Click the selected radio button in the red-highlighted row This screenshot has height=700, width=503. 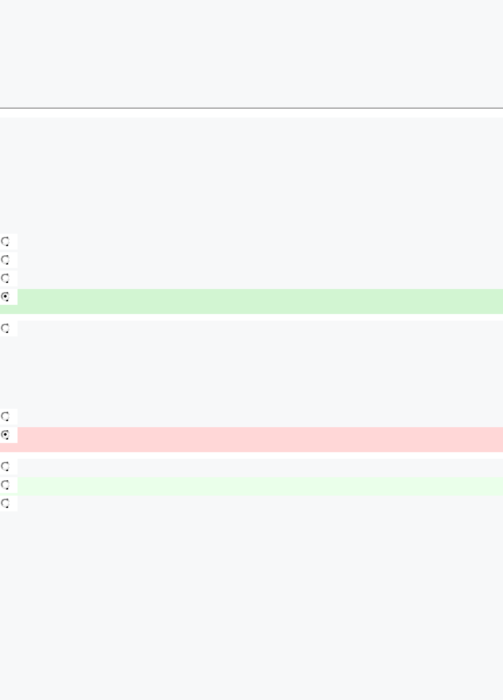(5, 435)
